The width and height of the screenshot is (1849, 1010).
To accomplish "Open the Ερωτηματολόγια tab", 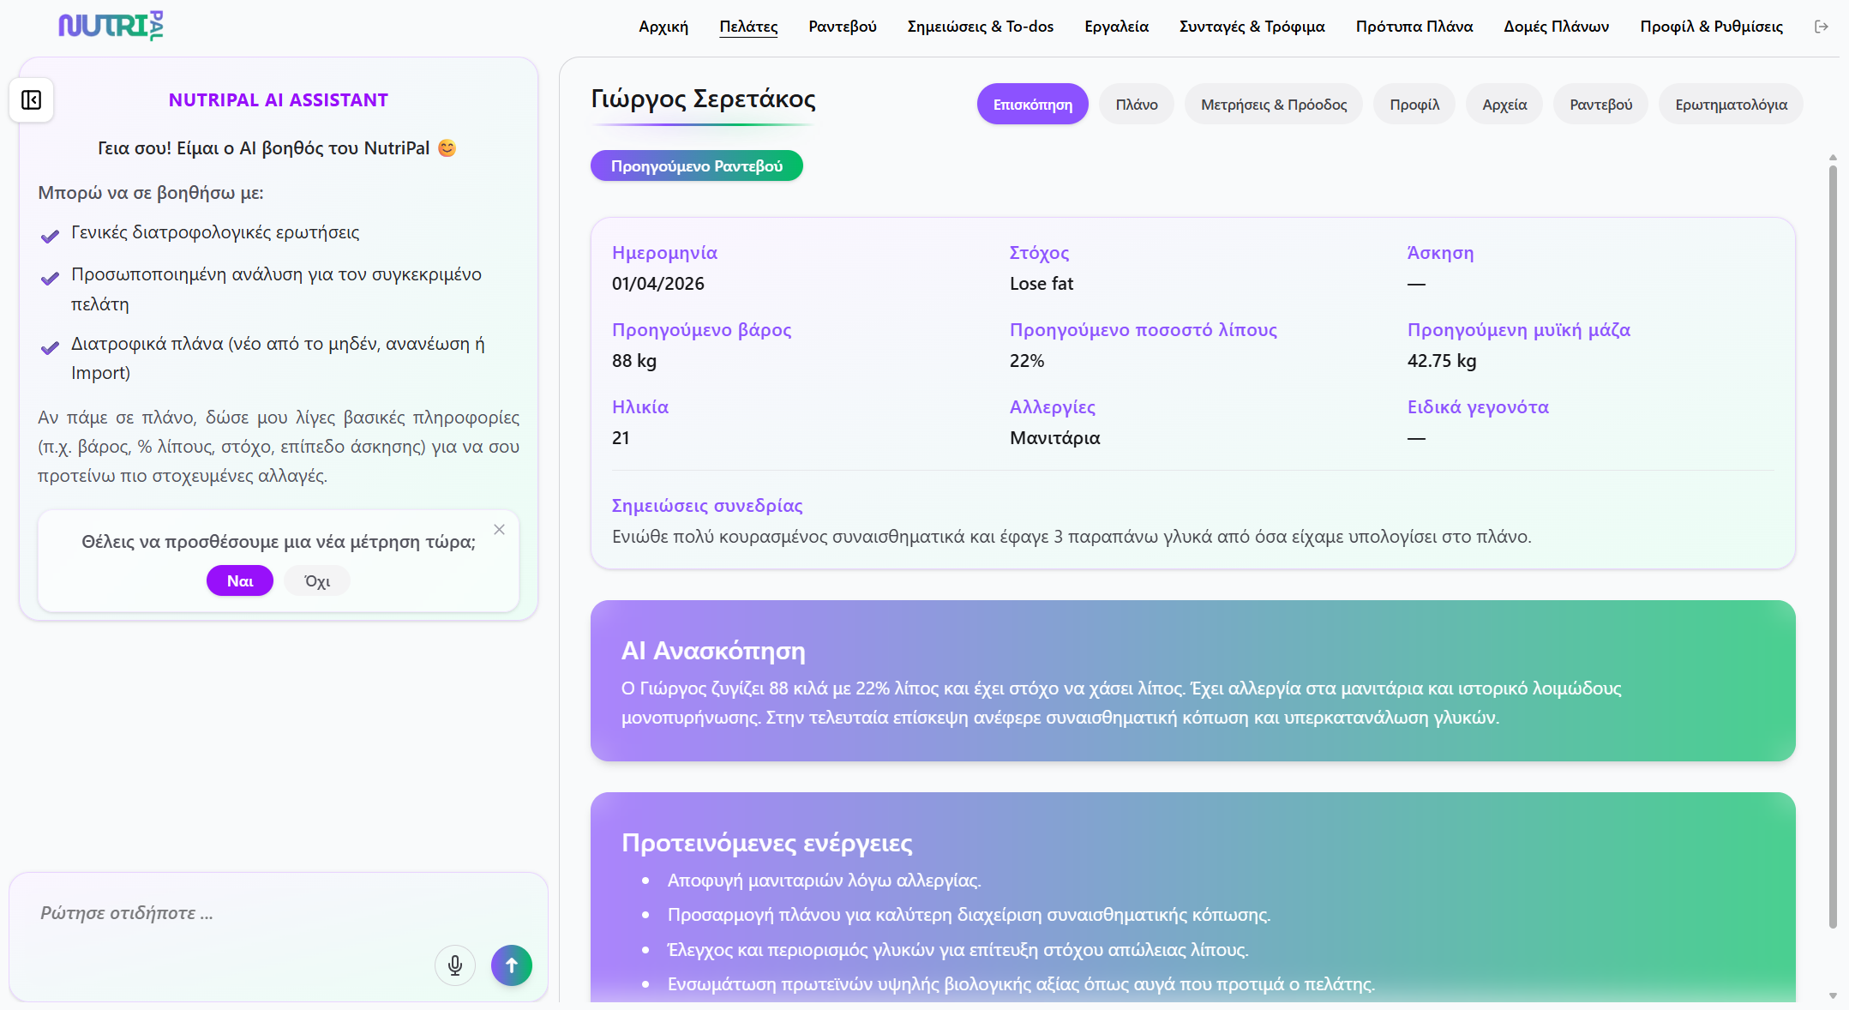I will coord(1731,105).
